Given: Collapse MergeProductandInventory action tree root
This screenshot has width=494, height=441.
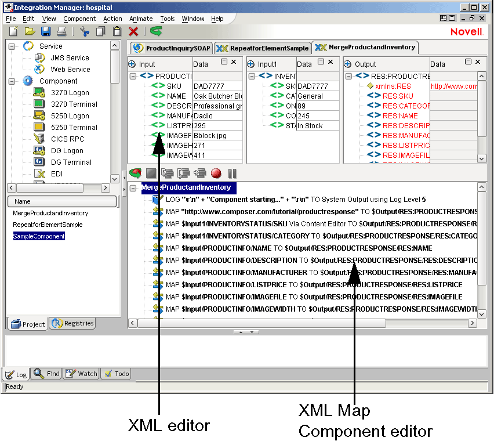Looking at the screenshot, I should pos(133,188).
